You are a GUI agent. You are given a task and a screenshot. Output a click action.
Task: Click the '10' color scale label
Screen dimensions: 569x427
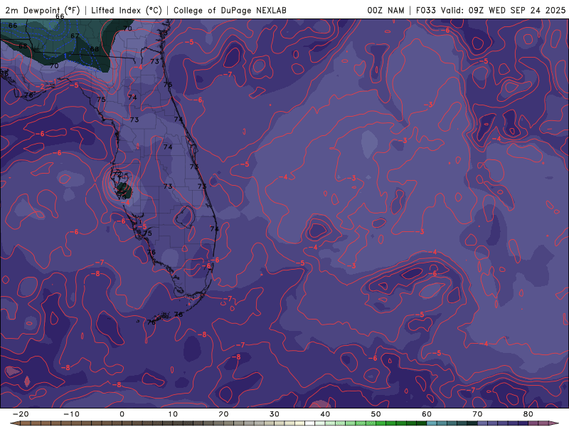(x=173, y=414)
